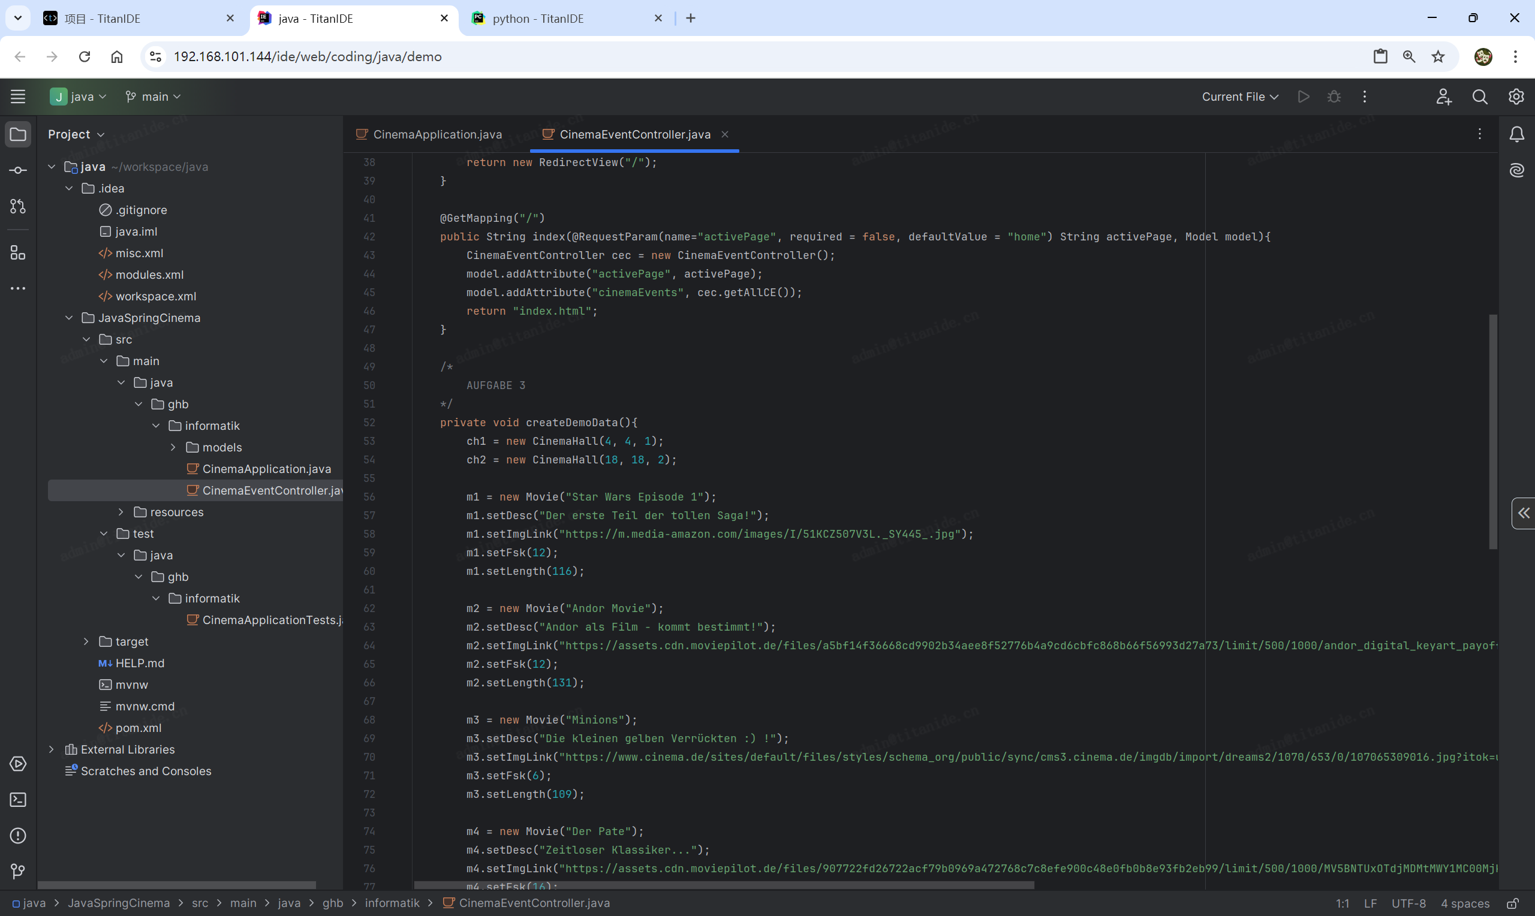Switch to python - TitanIDE browser tab
The height and width of the screenshot is (916, 1535).
point(538,19)
